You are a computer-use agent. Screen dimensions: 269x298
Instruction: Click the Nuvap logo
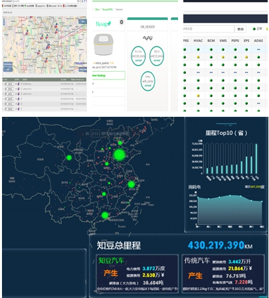click(103, 24)
